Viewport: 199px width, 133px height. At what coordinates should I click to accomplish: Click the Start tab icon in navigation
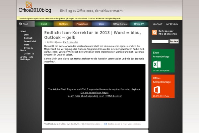21,24
